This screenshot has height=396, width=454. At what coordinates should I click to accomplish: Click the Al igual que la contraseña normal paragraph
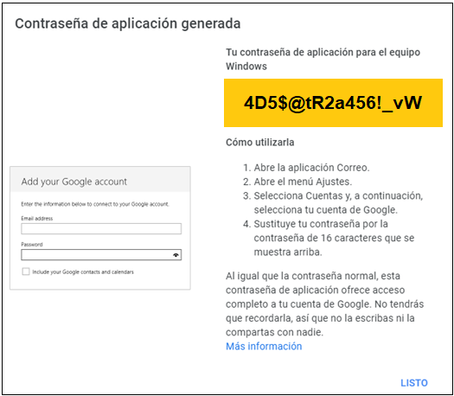click(324, 304)
